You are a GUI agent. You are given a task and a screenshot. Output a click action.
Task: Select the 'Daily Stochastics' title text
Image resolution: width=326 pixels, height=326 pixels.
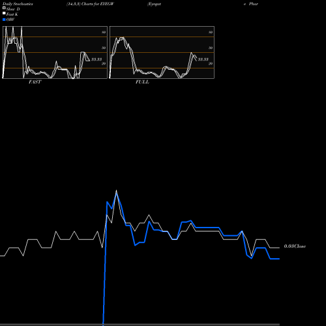click(18, 4)
